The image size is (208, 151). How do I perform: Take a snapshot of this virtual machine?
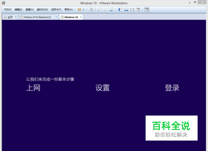point(100,10)
